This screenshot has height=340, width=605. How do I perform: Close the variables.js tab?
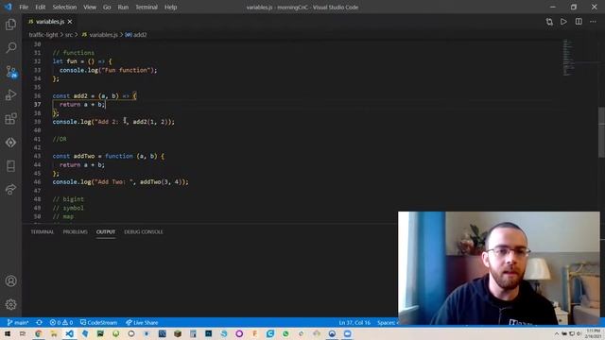[70, 22]
